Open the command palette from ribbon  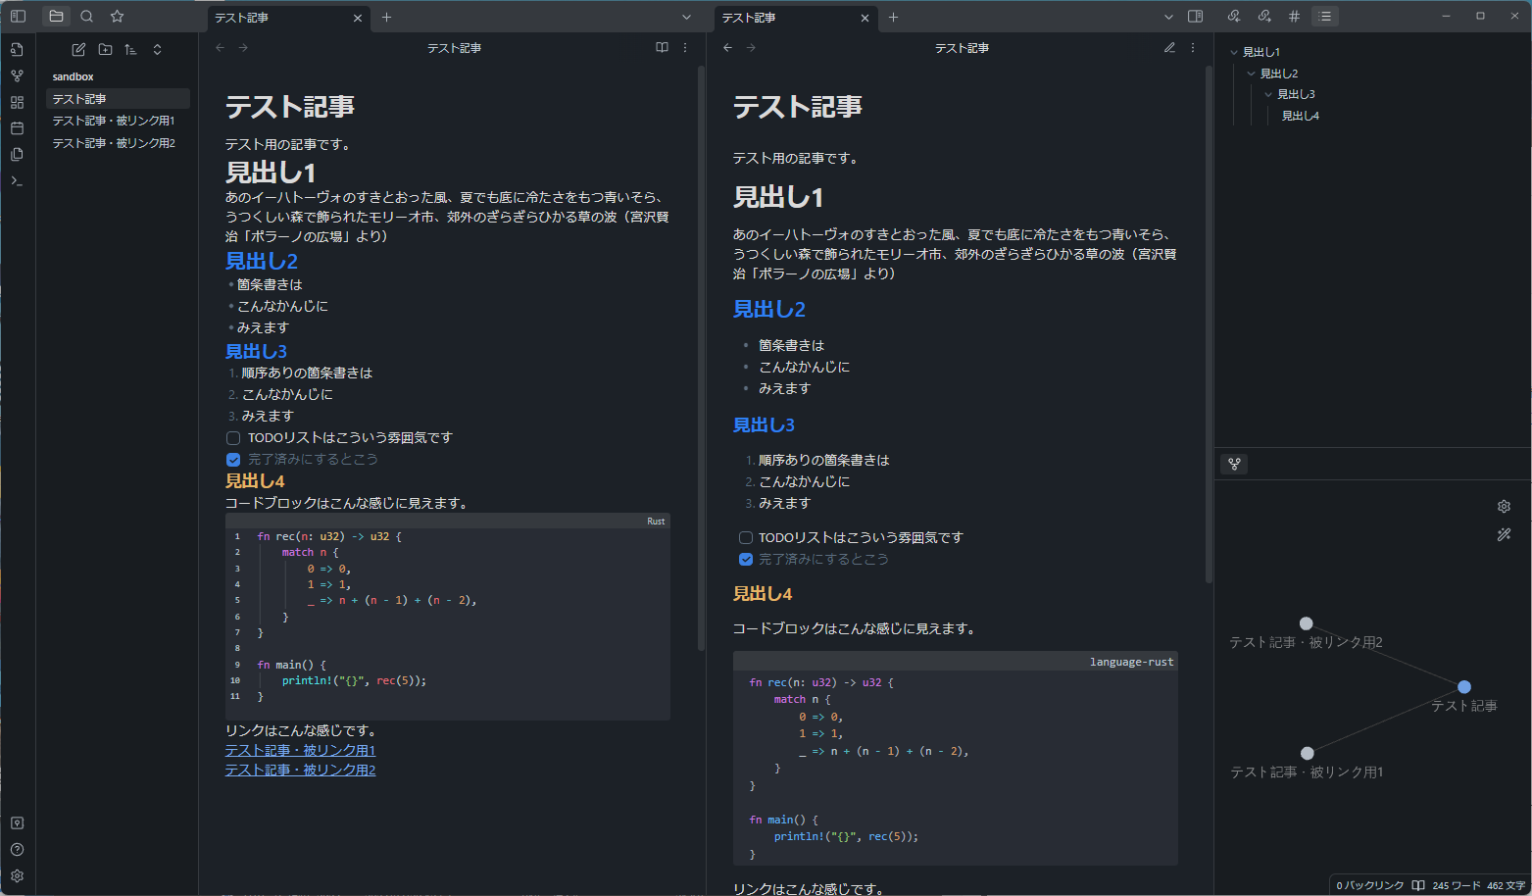click(x=17, y=181)
